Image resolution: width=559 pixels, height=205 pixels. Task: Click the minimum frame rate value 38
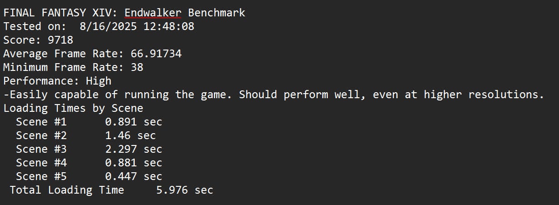(137, 67)
